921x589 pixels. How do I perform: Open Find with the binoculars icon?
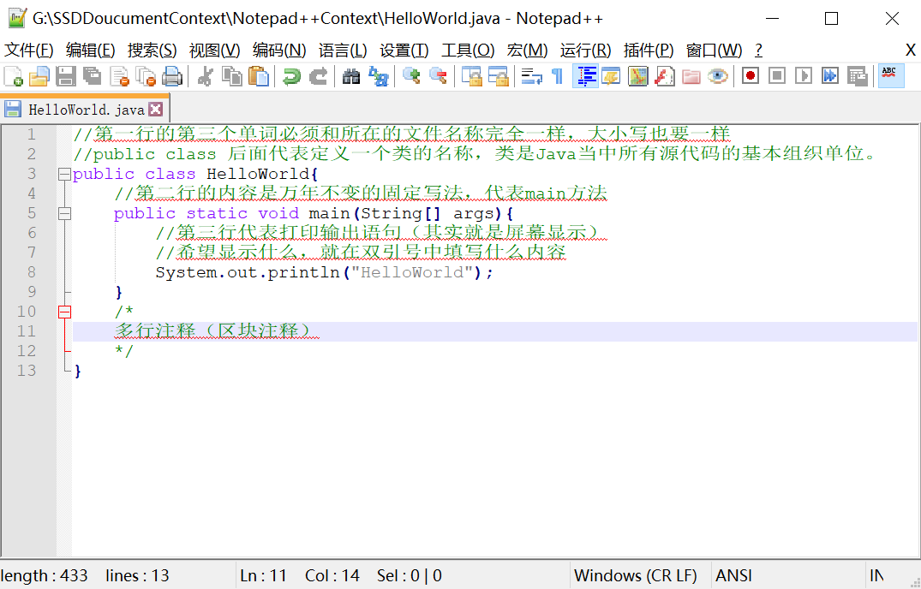350,76
